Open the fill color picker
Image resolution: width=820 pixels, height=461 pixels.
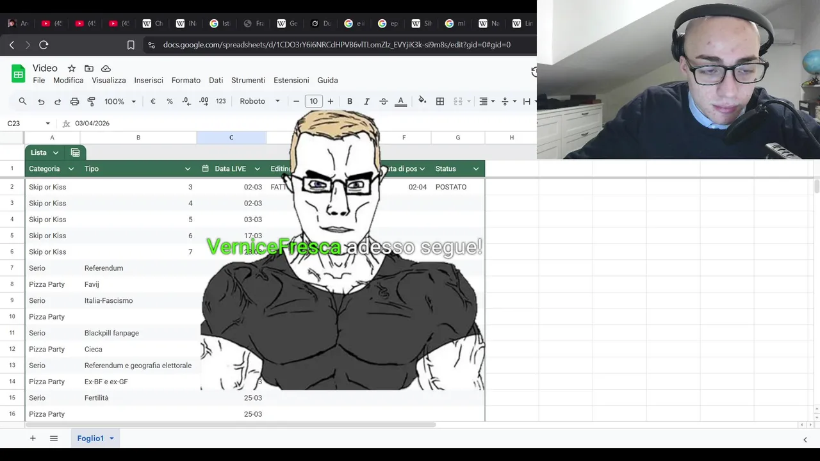point(422,101)
